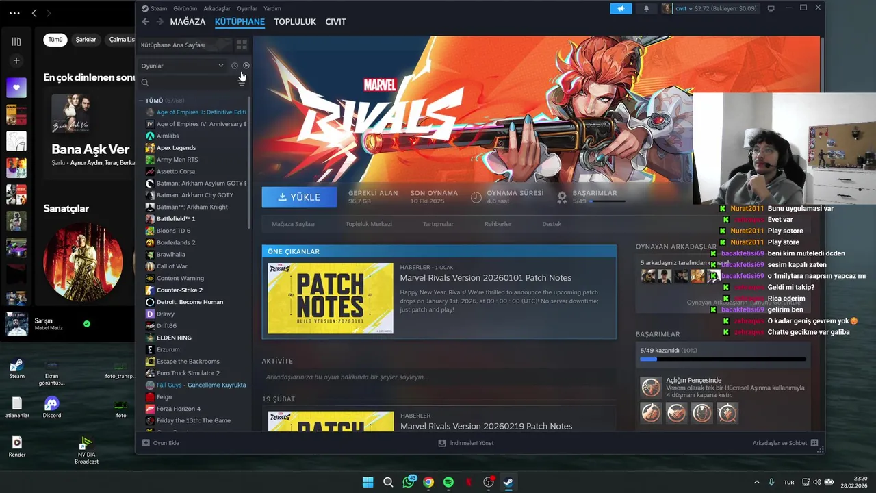
Task: Select the KÜTÜPHANE tab
Action: point(240,22)
